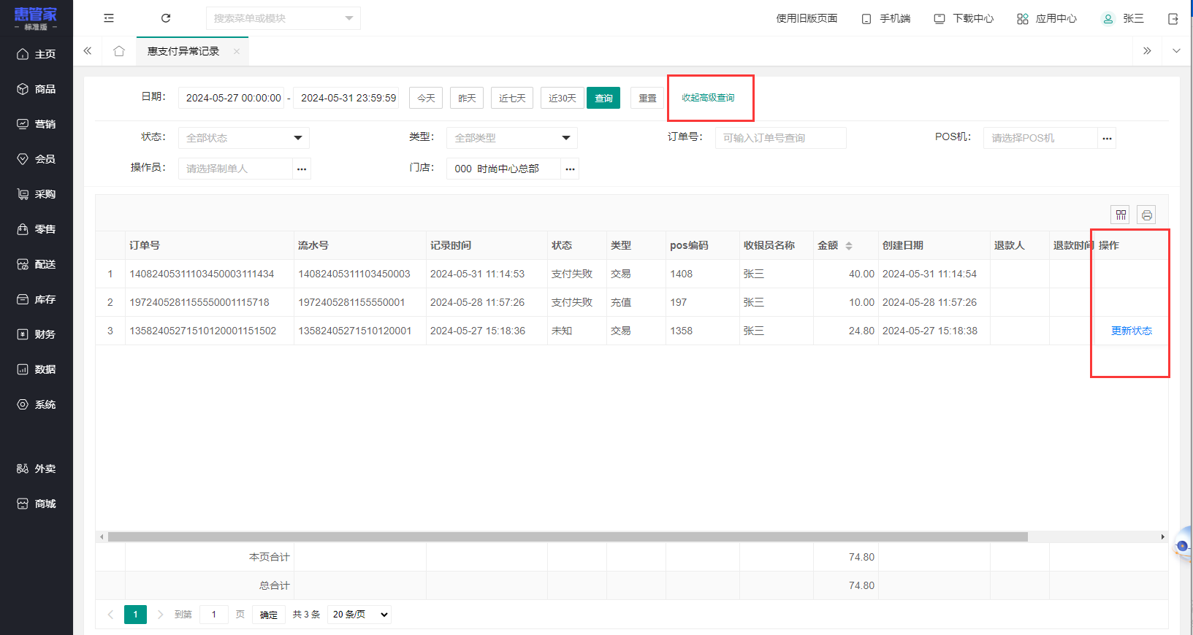Viewport: 1193px width, 635px height.
Task: Open the 数据 sidebar menu
Action: [x=37, y=369]
